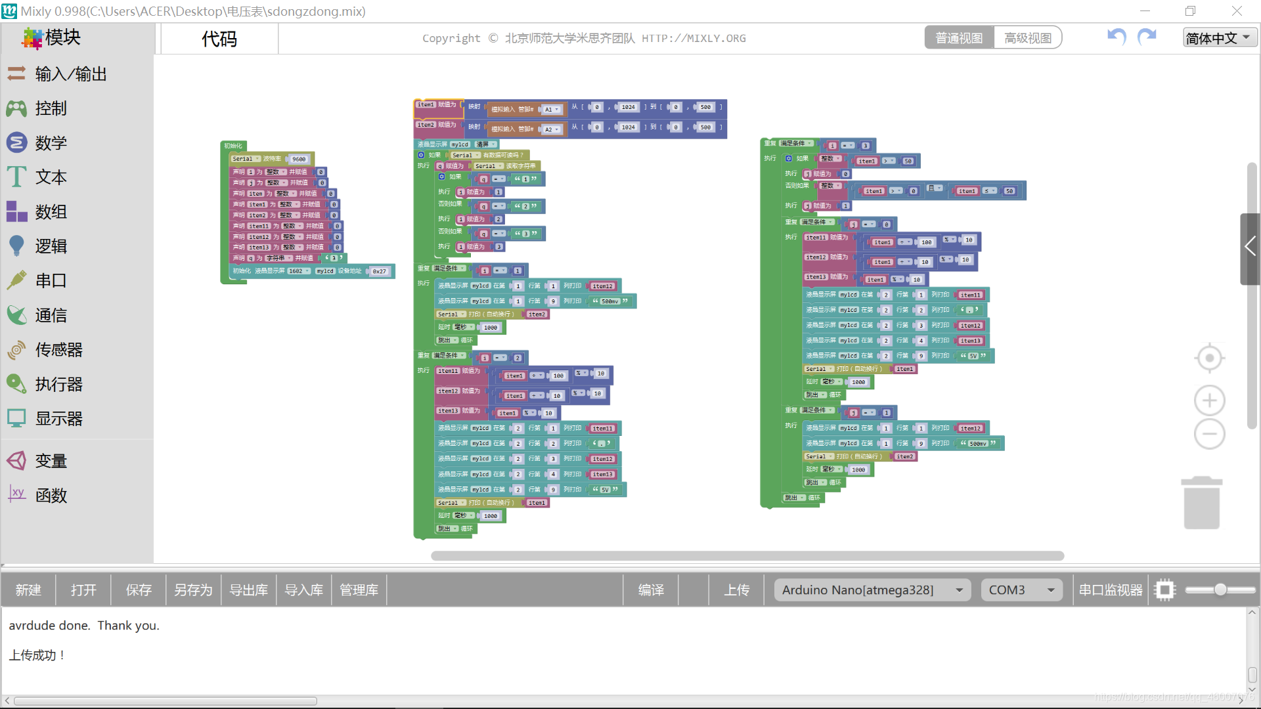1261x709 pixels.
Task: Click the 新建 button
Action: [28, 590]
